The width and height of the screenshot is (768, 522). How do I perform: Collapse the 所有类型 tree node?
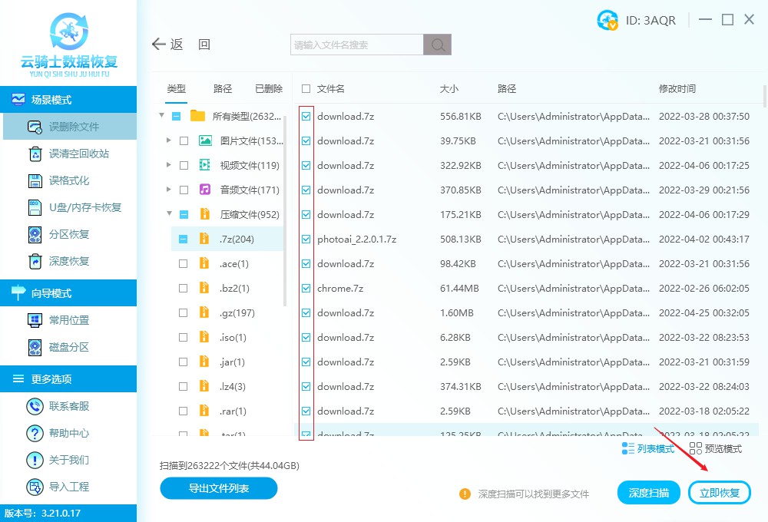tap(161, 116)
